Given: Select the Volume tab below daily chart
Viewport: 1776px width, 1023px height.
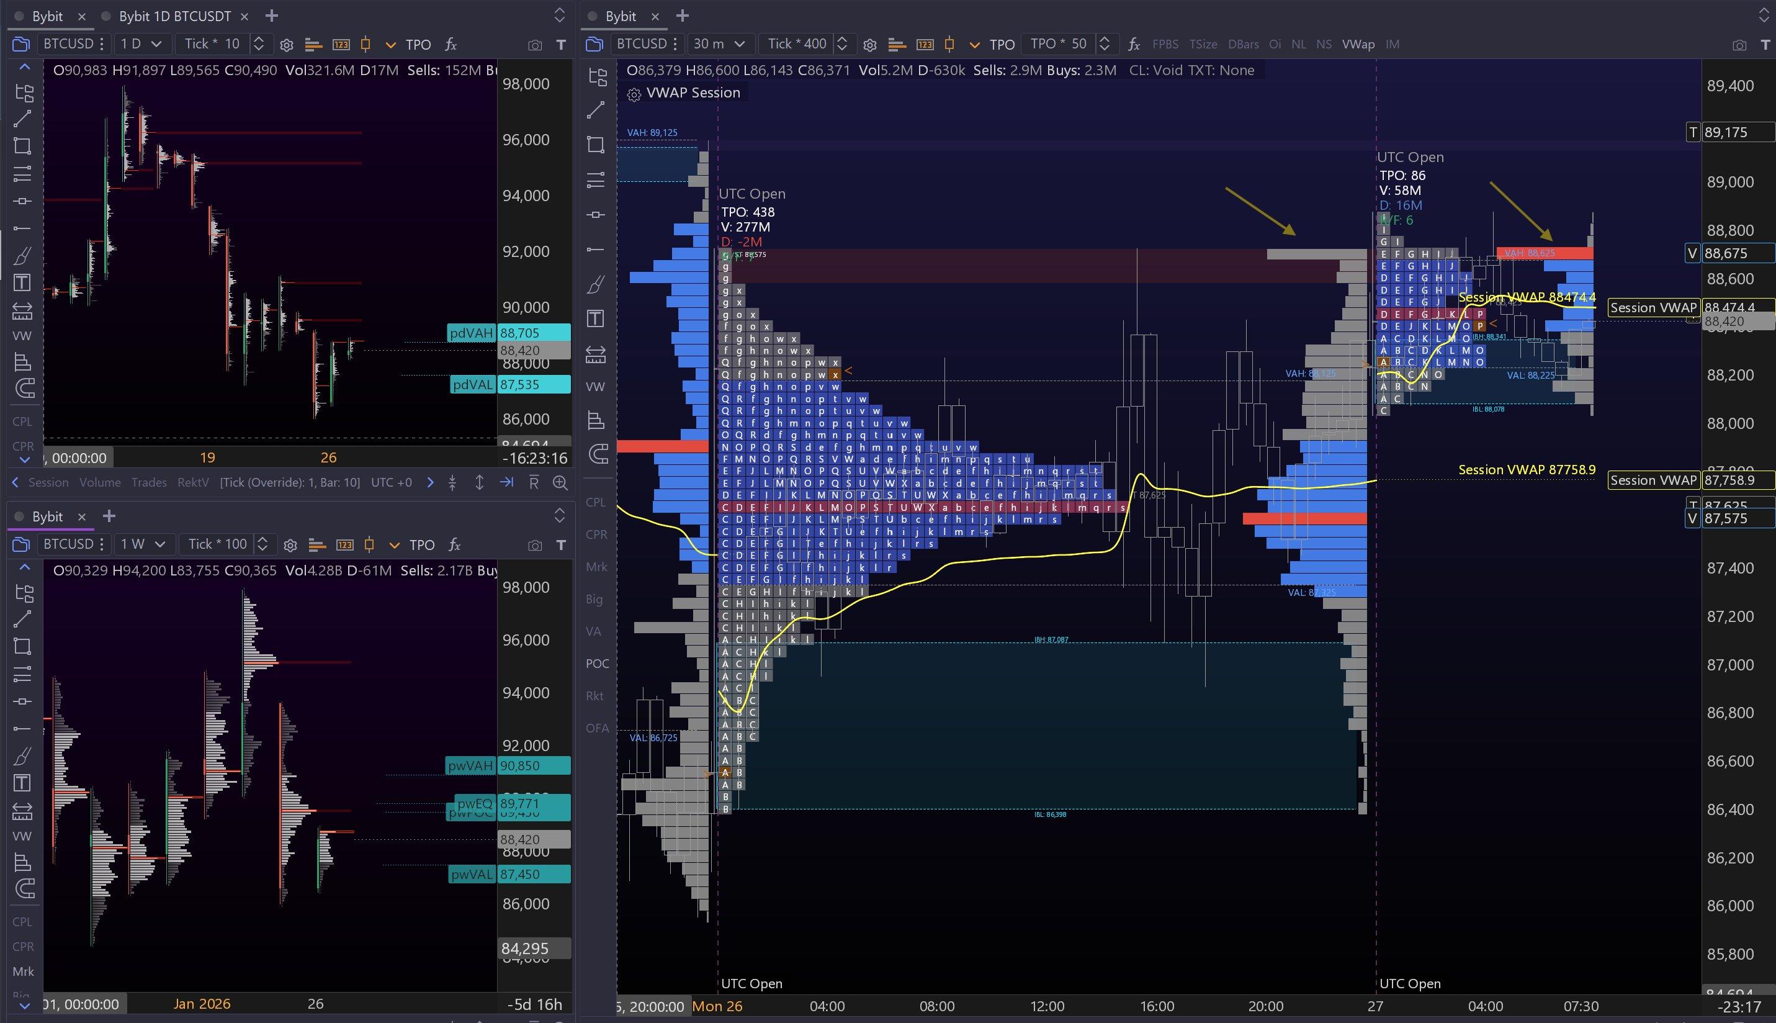Looking at the screenshot, I should click(x=100, y=483).
